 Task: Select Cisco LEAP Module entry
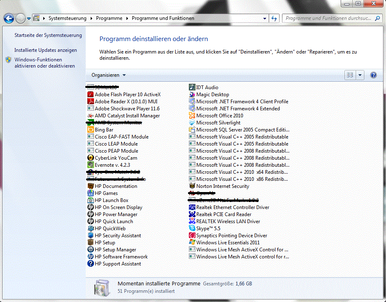113,144
